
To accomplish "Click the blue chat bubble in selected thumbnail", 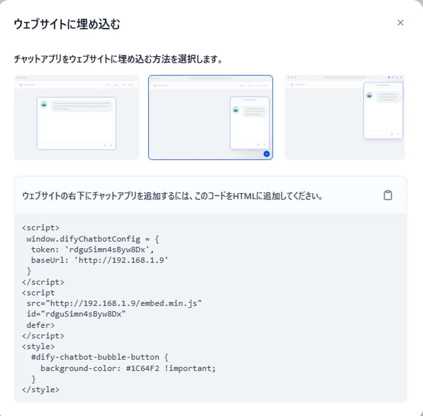I will click(x=266, y=154).
